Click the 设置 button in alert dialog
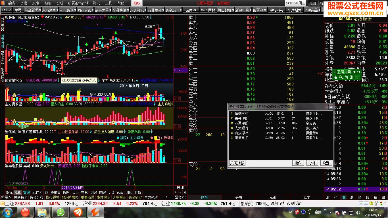This screenshot has height=218, width=388. [x=326, y=163]
